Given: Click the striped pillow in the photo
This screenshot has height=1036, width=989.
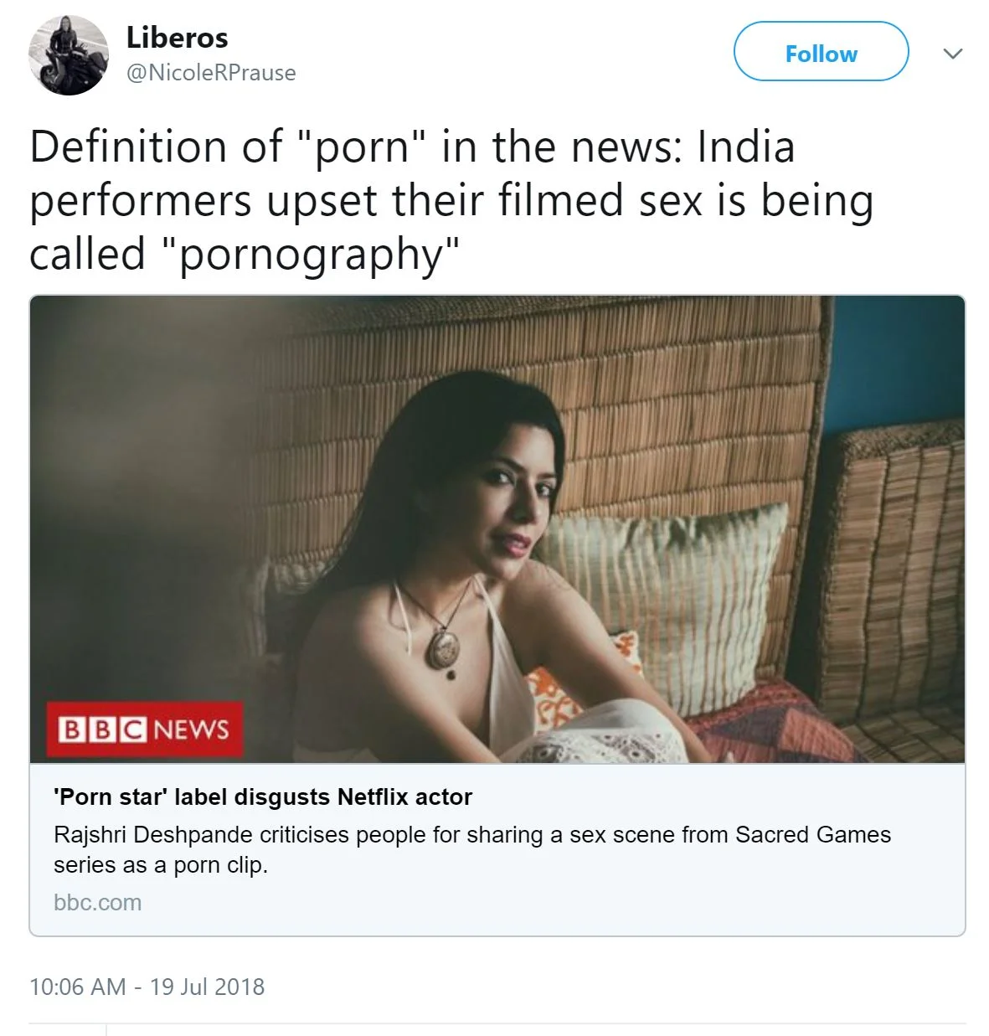Looking at the screenshot, I should [x=670, y=586].
